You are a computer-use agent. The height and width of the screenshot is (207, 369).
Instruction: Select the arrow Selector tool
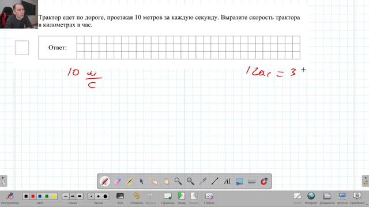click(141, 181)
